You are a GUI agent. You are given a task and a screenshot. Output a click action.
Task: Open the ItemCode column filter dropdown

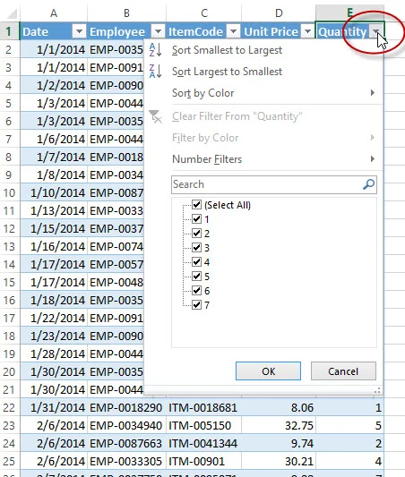(233, 31)
